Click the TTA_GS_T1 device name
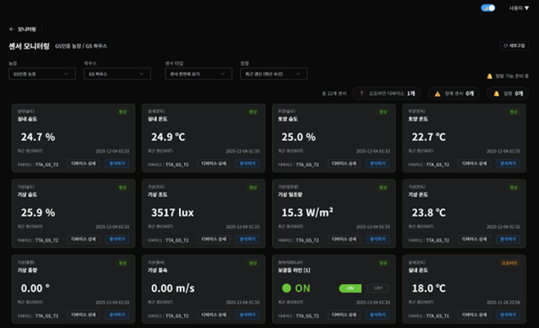This screenshot has width=539, height=328. (437, 316)
